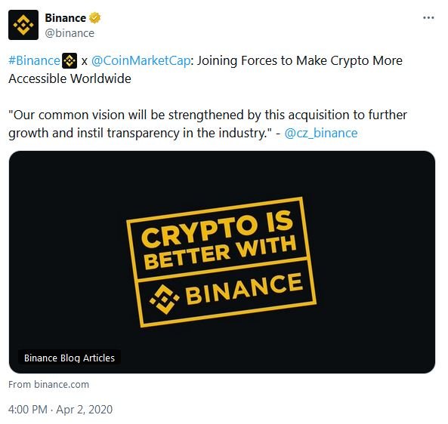
Task: Click the gold verified badge beside Binance
Action: coord(94,18)
